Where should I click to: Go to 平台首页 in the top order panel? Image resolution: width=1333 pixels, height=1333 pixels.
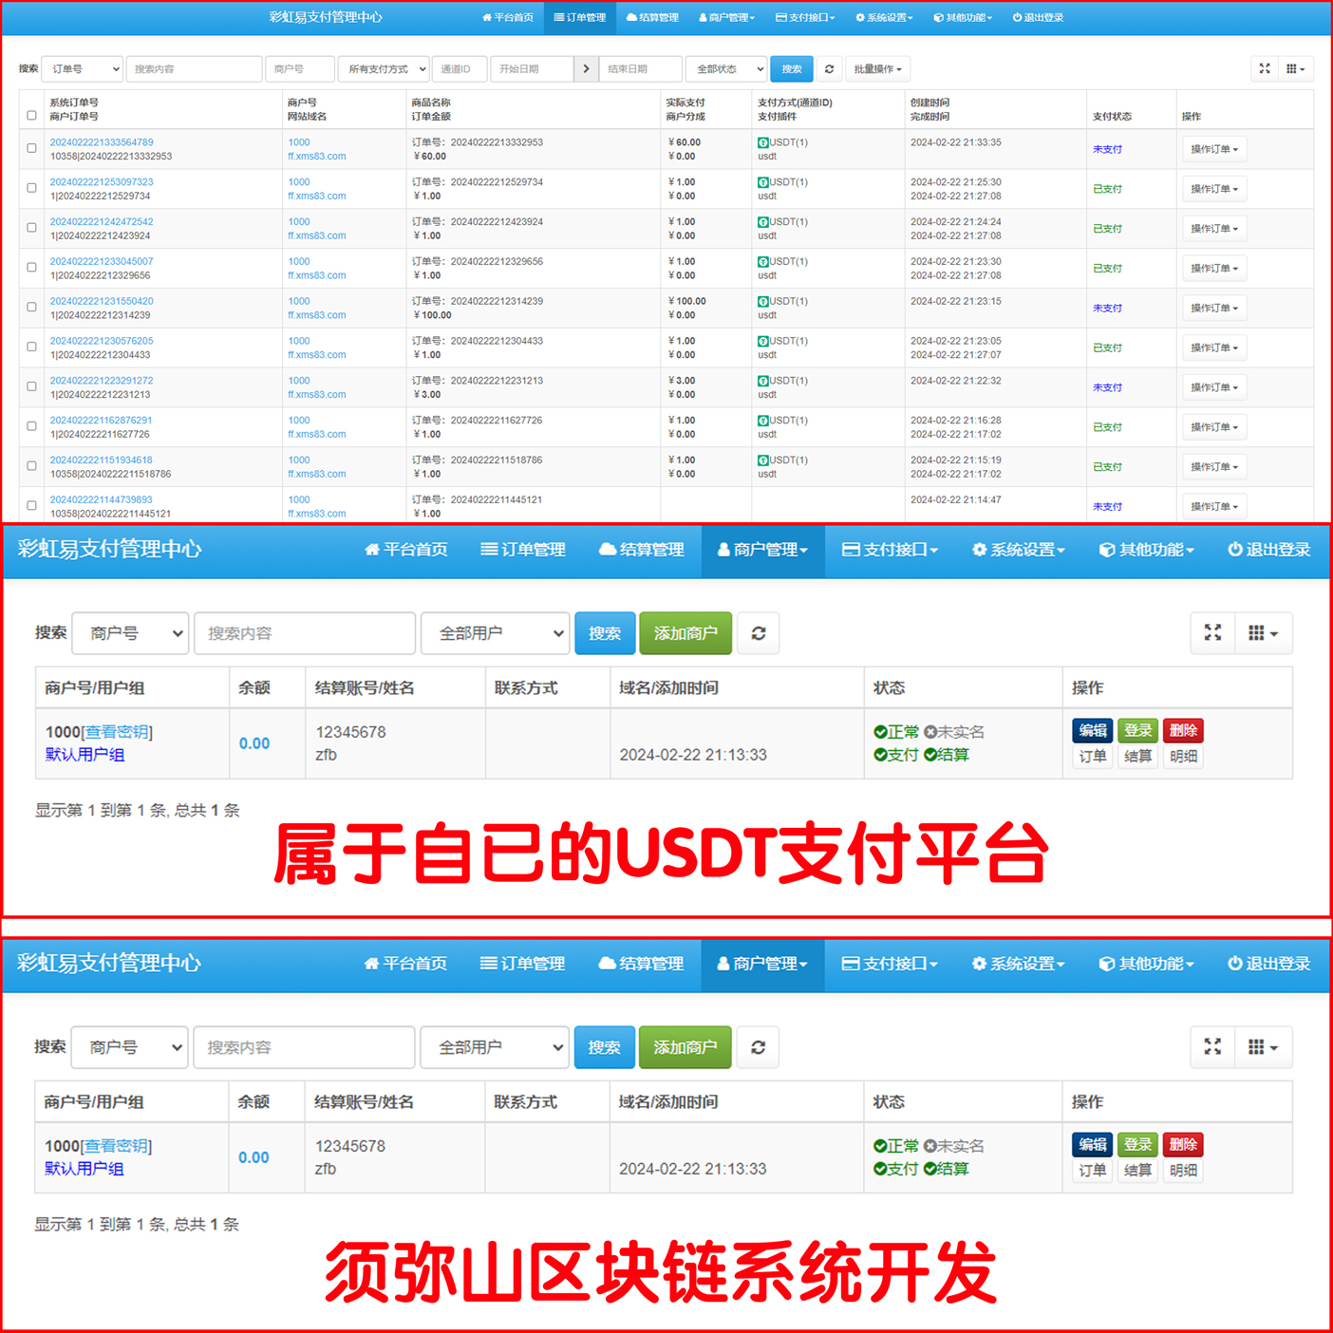coord(508,17)
